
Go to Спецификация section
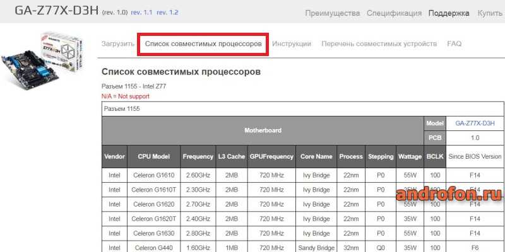click(x=394, y=13)
